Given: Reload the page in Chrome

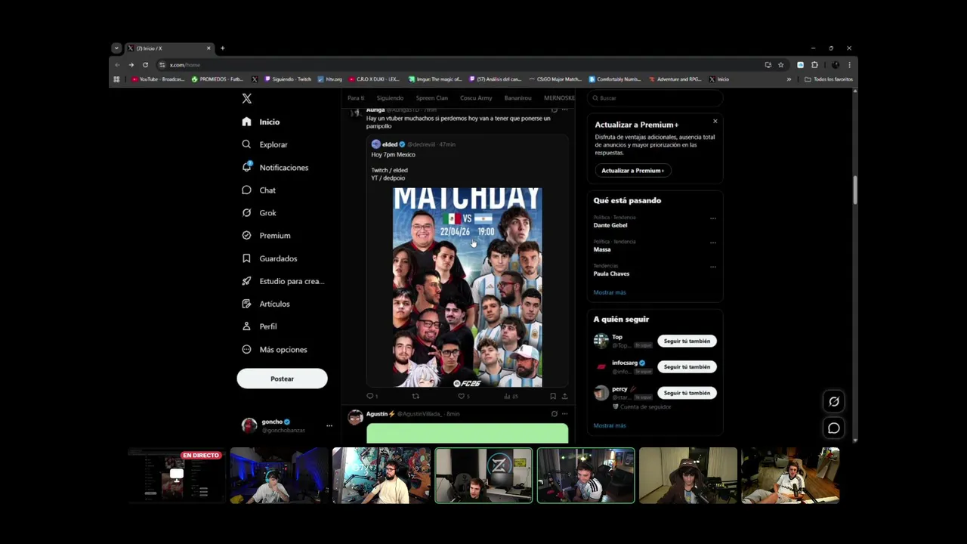Looking at the screenshot, I should point(145,65).
